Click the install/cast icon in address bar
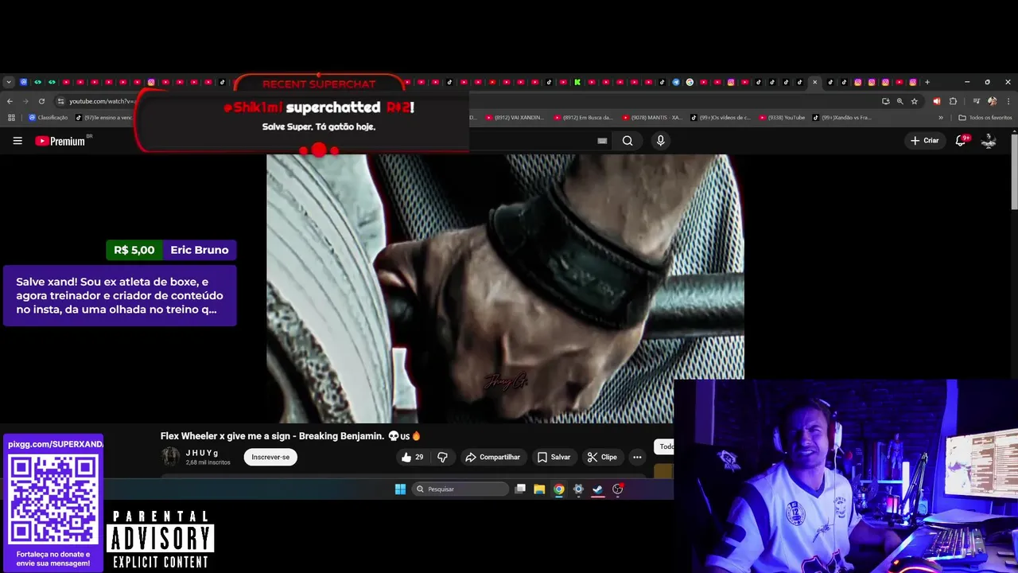The image size is (1018, 573). click(885, 101)
